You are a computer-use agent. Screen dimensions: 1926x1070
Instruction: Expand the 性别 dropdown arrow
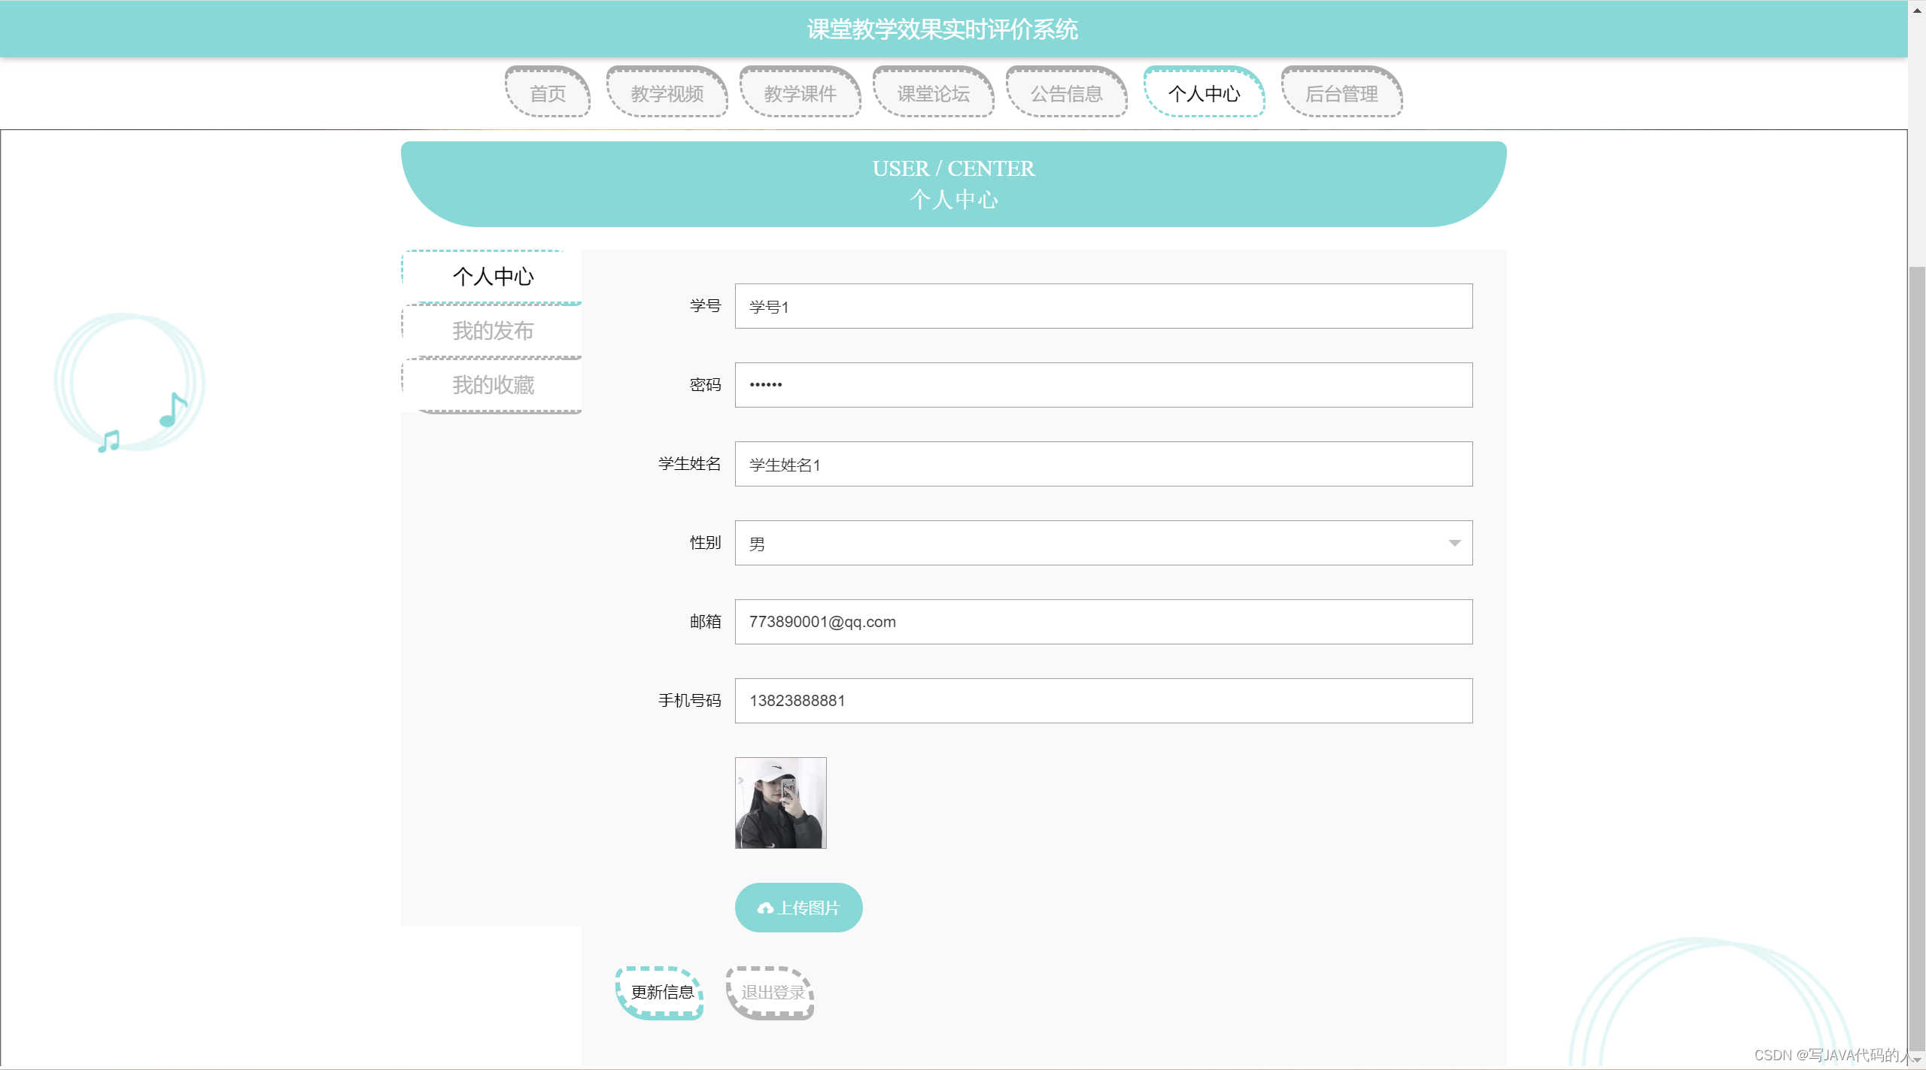(x=1454, y=543)
